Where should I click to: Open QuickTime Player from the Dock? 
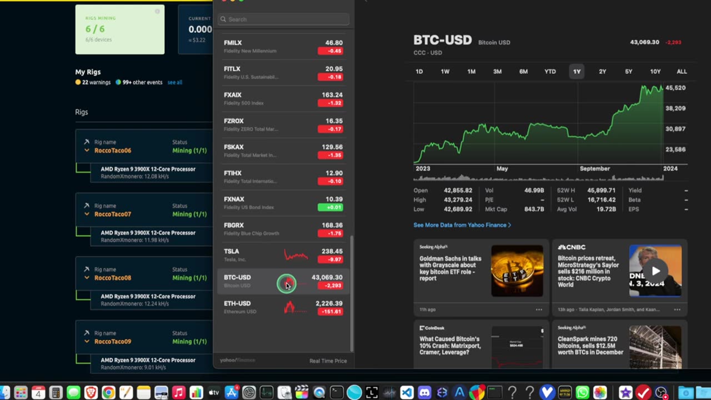319,393
